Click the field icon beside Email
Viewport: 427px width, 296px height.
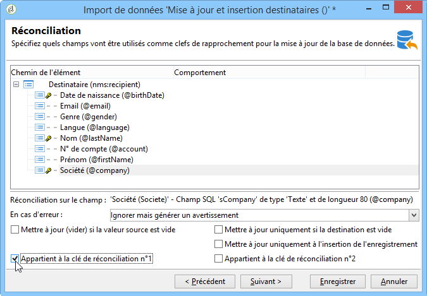pos(39,105)
